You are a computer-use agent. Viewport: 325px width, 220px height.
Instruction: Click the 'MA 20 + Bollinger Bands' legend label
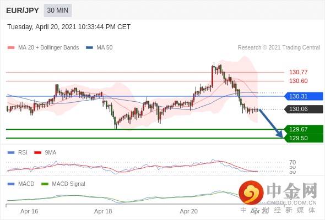[48, 48]
